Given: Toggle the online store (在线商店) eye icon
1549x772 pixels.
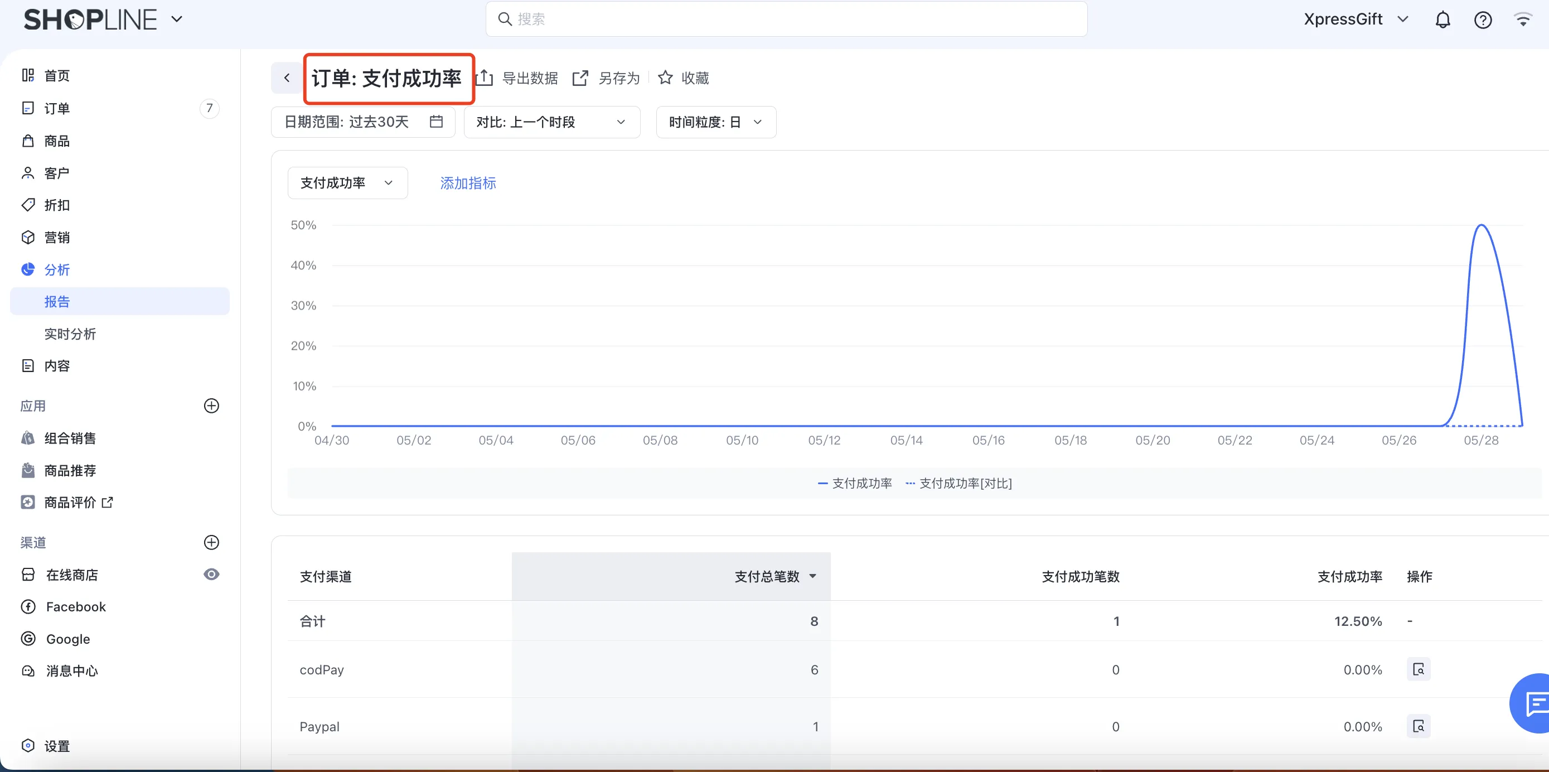Looking at the screenshot, I should point(211,575).
